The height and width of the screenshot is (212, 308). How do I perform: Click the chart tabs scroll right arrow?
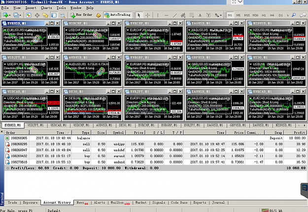click(x=305, y=125)
